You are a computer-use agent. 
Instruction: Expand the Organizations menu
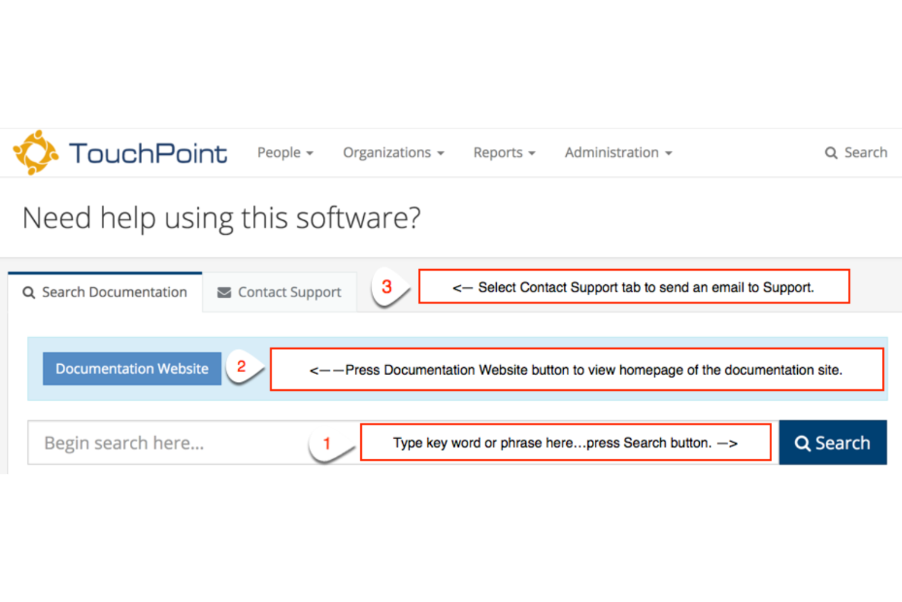394,152
